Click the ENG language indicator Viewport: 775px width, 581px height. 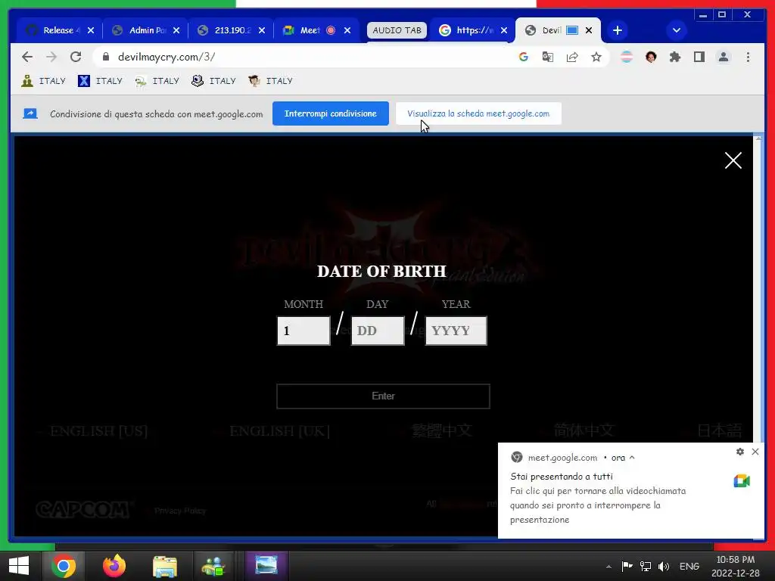(x=689, y=566)
